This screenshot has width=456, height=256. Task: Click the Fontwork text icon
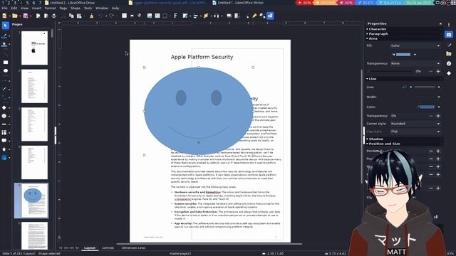tap(175, 16)
